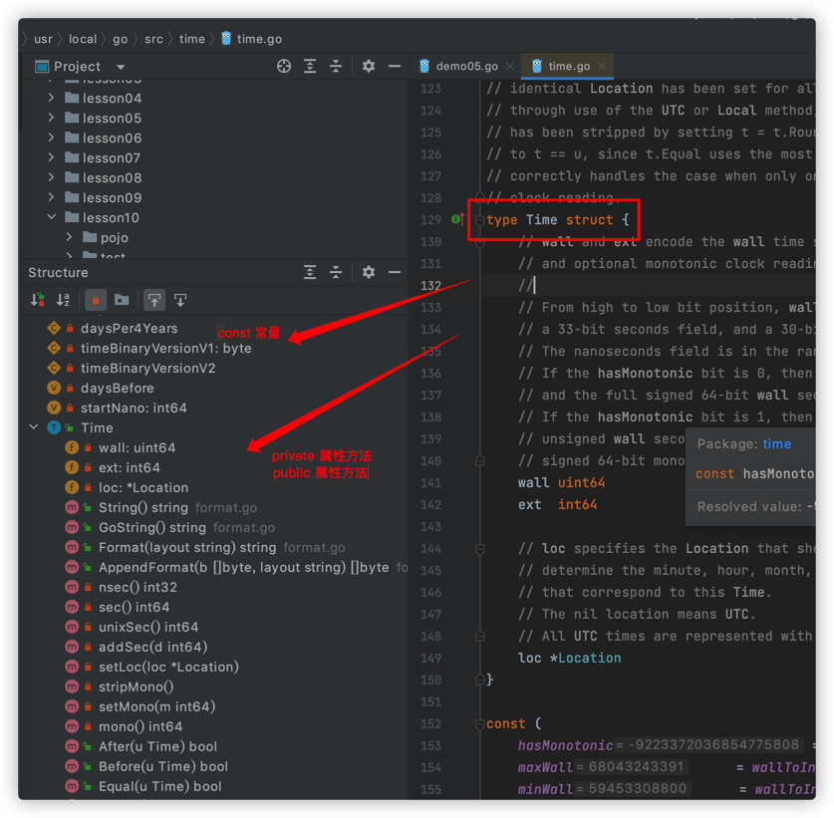Click the hasMonotonic constant on line 153
Screen dimensions: 834x818
tap(565, 745)
